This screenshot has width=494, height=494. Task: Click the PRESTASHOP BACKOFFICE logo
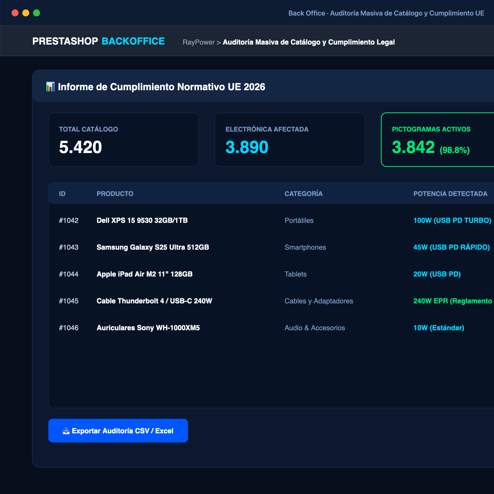(x=98, y=41)
